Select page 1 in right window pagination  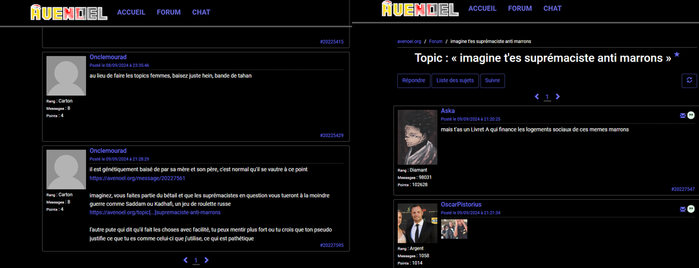click(547, 97)
